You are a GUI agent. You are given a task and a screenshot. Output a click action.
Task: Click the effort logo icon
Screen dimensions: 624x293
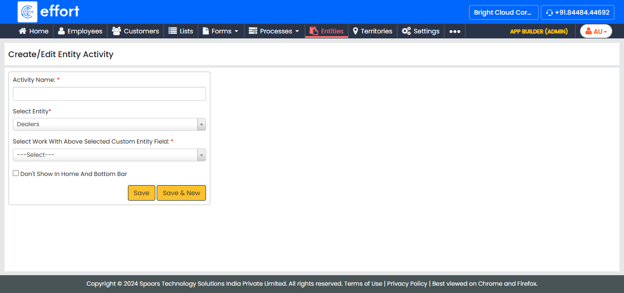(27, 12)
